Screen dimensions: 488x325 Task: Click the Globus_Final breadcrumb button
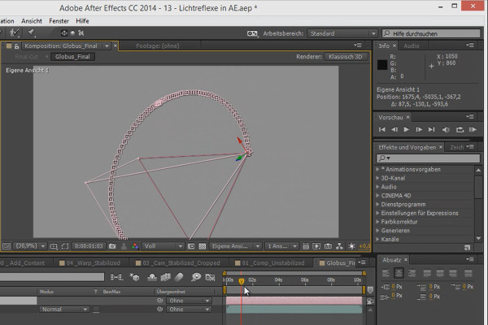click(72, 57)
